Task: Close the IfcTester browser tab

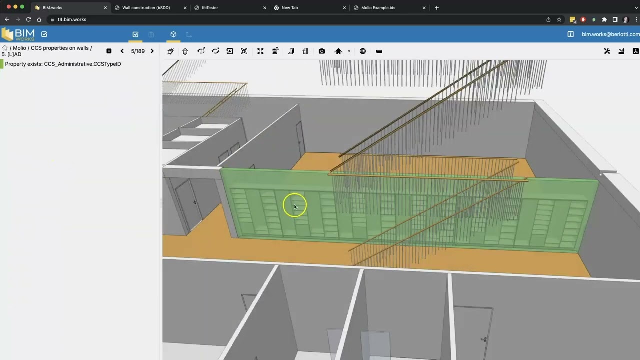Action: pyautogui.click(x=265, y=8)
